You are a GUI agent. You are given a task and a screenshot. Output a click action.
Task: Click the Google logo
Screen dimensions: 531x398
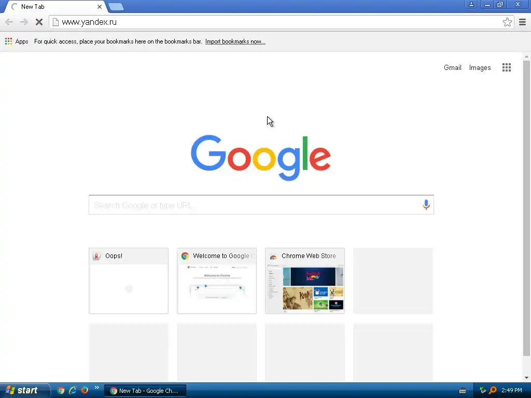click(x=261, y=158)
